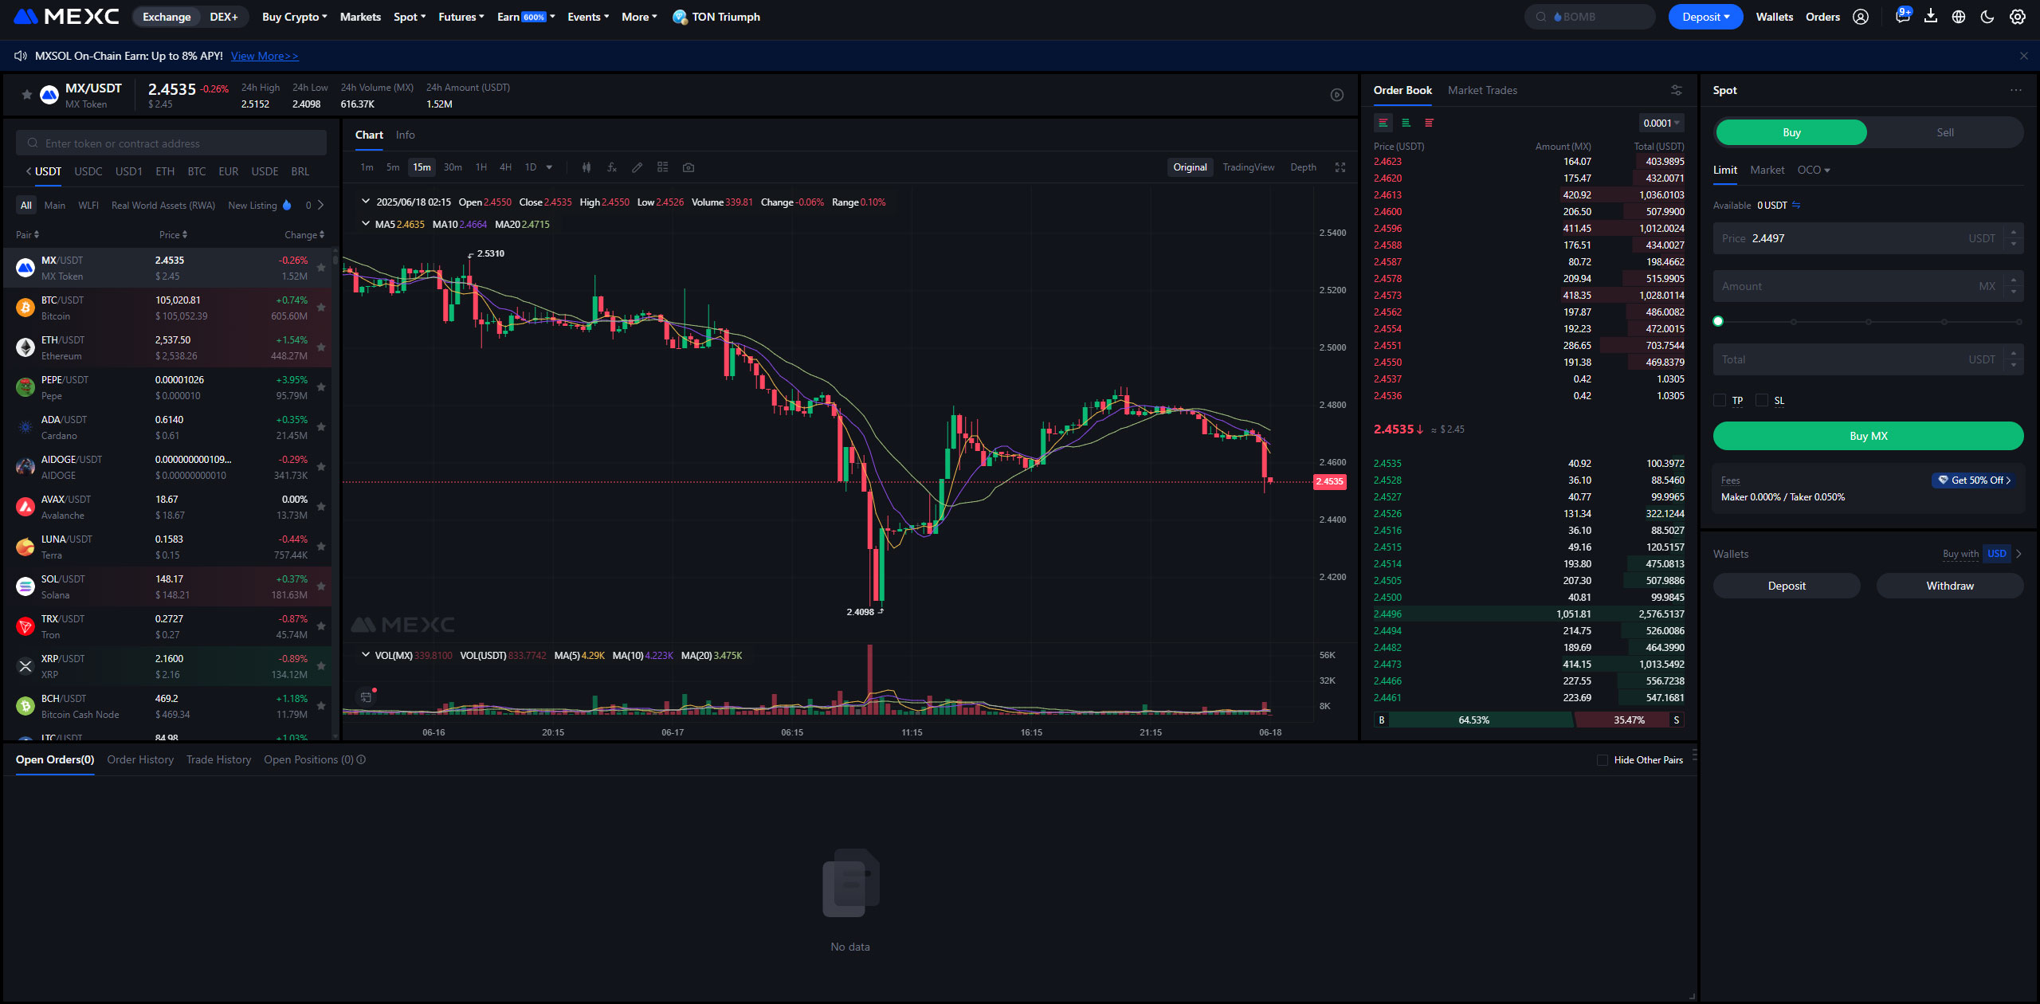Switch to the Market Trades tab
Viewport: 2040px width, 1004px height.
(x=1482, y=90)
